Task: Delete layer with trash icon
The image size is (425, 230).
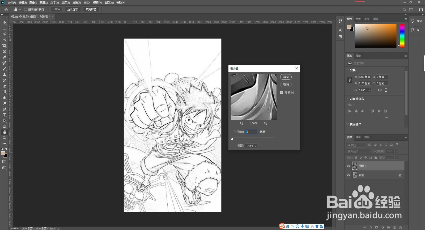Action: (401, 227)
